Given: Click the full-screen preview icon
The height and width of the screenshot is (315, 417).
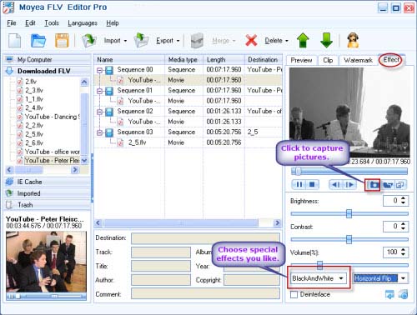Looking at the screenshot, I should (400, 185).
